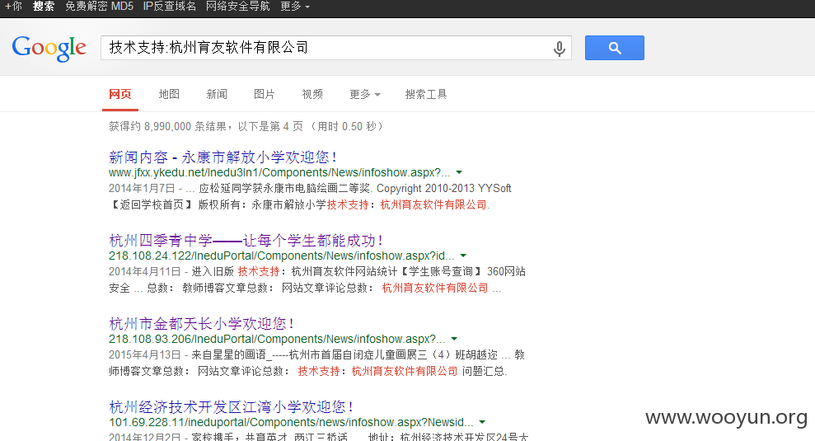The height and width of the screenshot is (441, 815).
Task: Click URL text 101.69.228.11/ineduportal
Action: point(291,422)
